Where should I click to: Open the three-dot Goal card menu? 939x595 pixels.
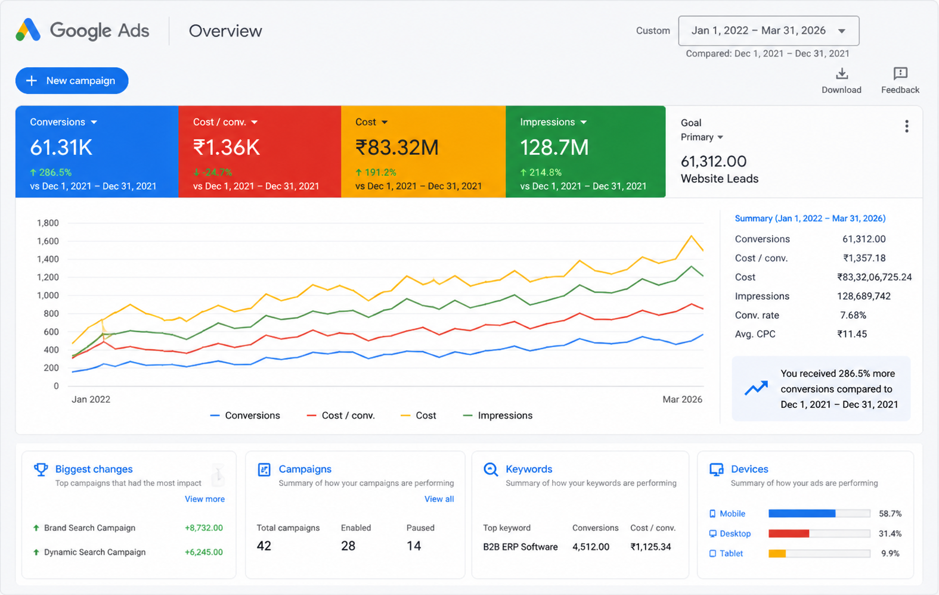(x=906, y=126)
